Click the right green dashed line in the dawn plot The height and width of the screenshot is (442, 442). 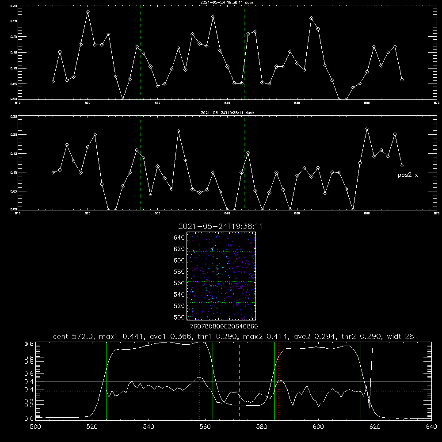click(244, 52)
